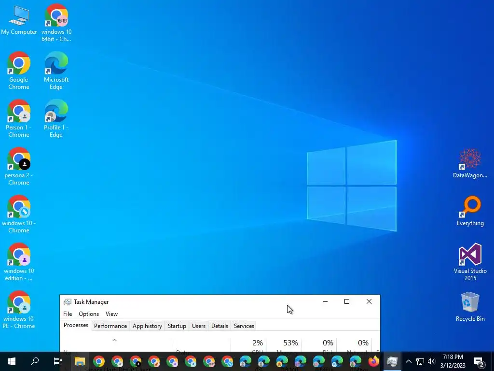The height and width of the screenshot is (371, 494).
Task: Select the DataWagon desktop shortcut
Action: pos(470,163)
